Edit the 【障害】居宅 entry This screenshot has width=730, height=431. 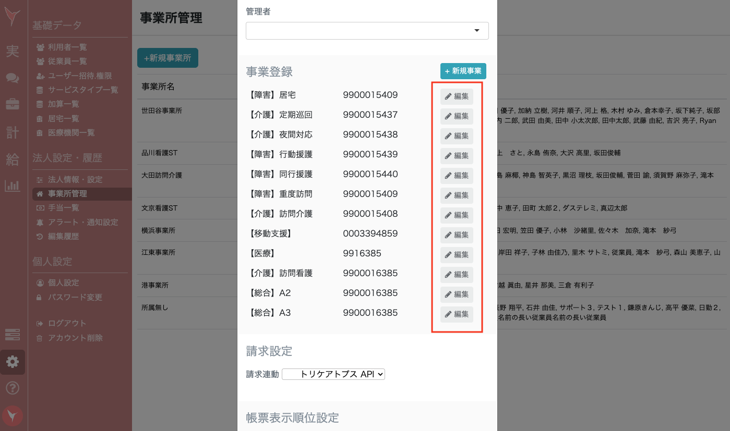(x=457, y=96)
